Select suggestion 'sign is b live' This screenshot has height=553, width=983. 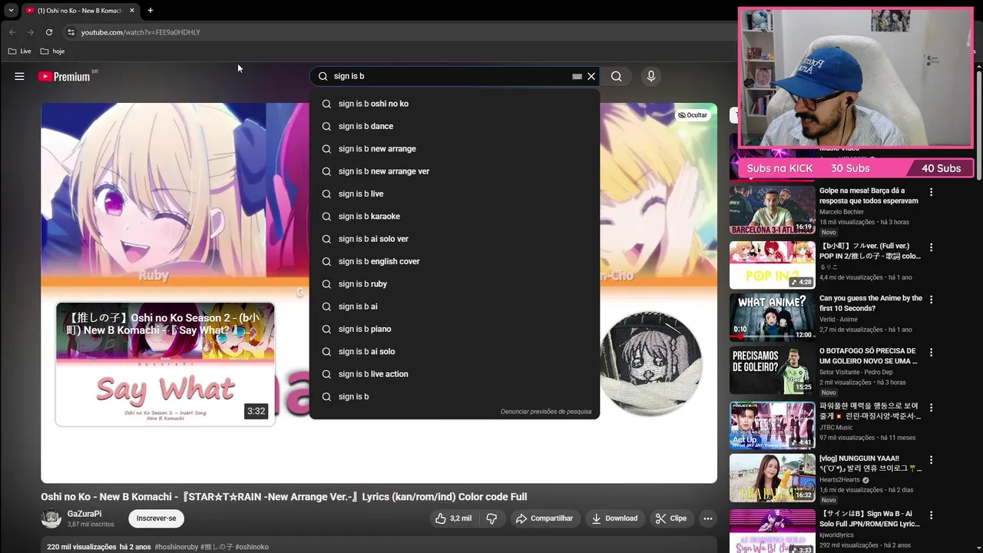click(454, 194)
